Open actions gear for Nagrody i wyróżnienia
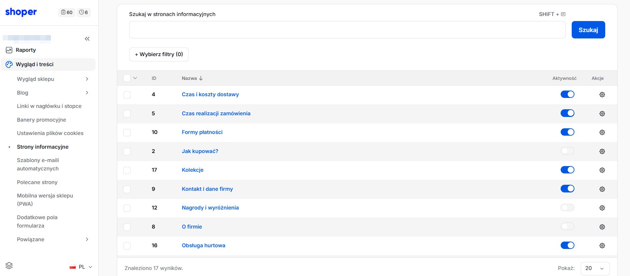This screenshot has width=630, height=276. [x=602, y=208]
